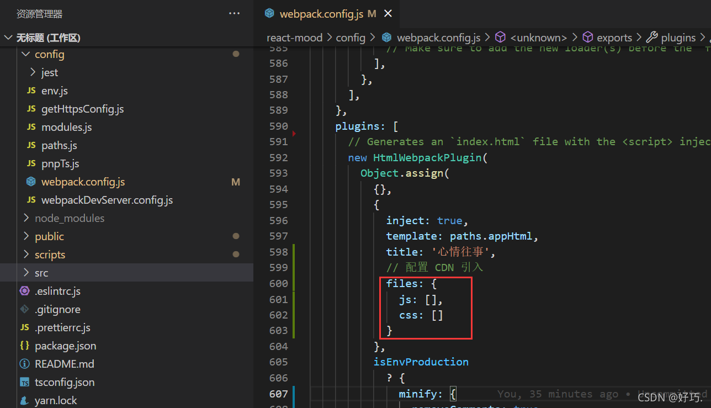Click config in the breadcrumb
Viewport: 711px width, 408px height.
pyautogui.click(x=351, y=38)
